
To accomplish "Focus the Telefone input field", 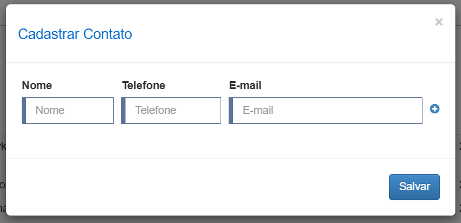I will (171, 110).
